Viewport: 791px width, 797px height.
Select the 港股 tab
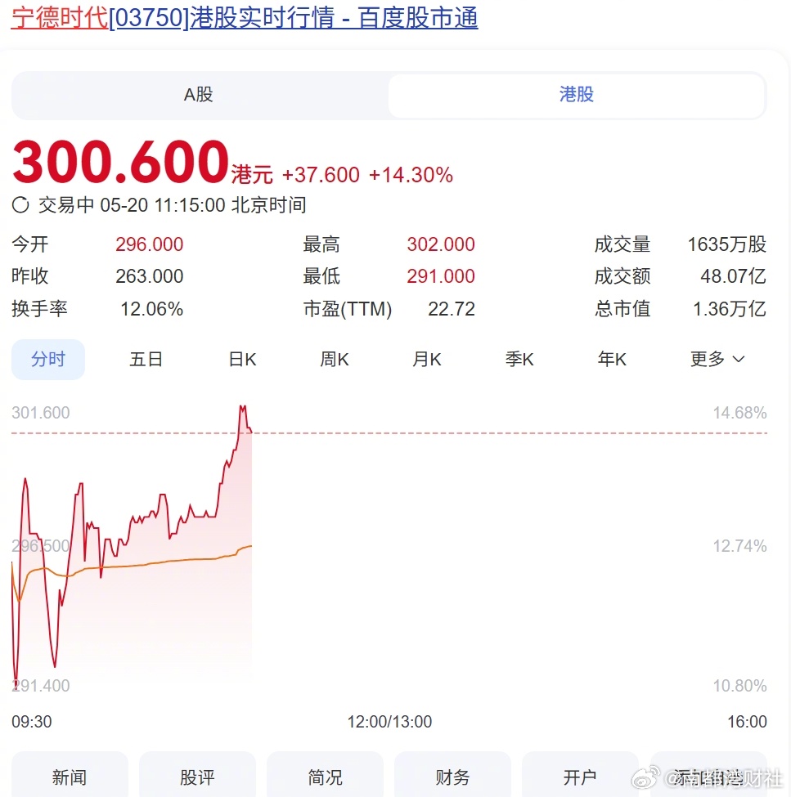(x=577, y=95)
